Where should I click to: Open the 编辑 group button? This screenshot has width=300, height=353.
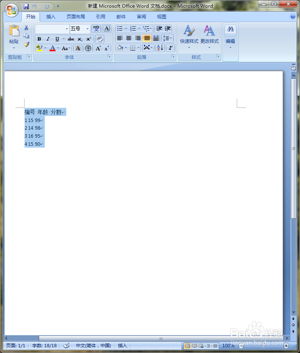(230, 37)
